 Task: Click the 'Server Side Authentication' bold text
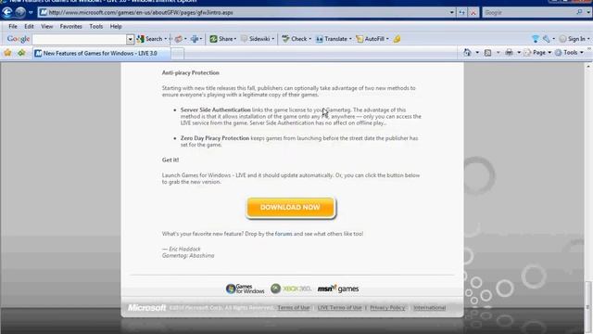216,109
